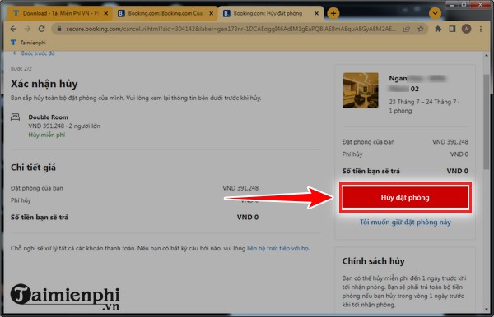The image size is (494, 317).
Task: Click Tôi muốn giữ đặt phòng này link
Action: pos(405,222)
